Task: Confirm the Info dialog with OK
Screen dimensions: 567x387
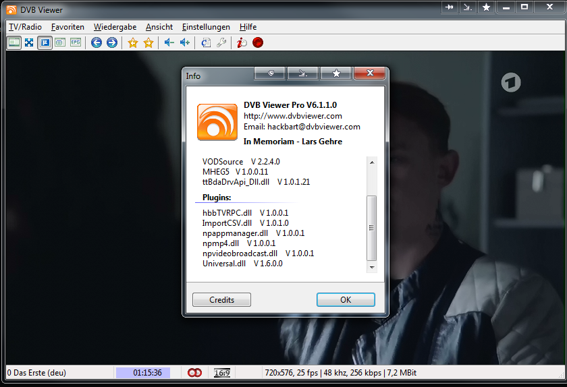Action: [346, 299]
